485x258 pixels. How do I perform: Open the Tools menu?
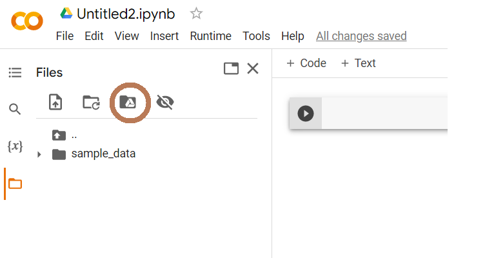[256, 36]
